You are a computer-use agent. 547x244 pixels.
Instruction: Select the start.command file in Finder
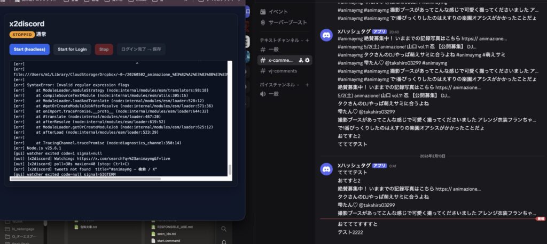click(x=166, y=240)
